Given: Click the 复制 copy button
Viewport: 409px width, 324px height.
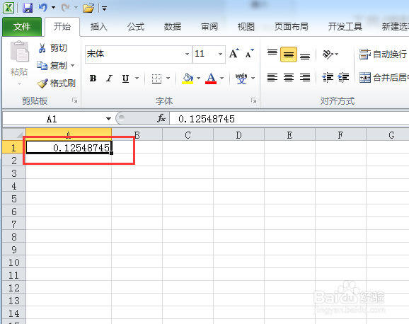Looking at the screenshot, I should (52, 66).
